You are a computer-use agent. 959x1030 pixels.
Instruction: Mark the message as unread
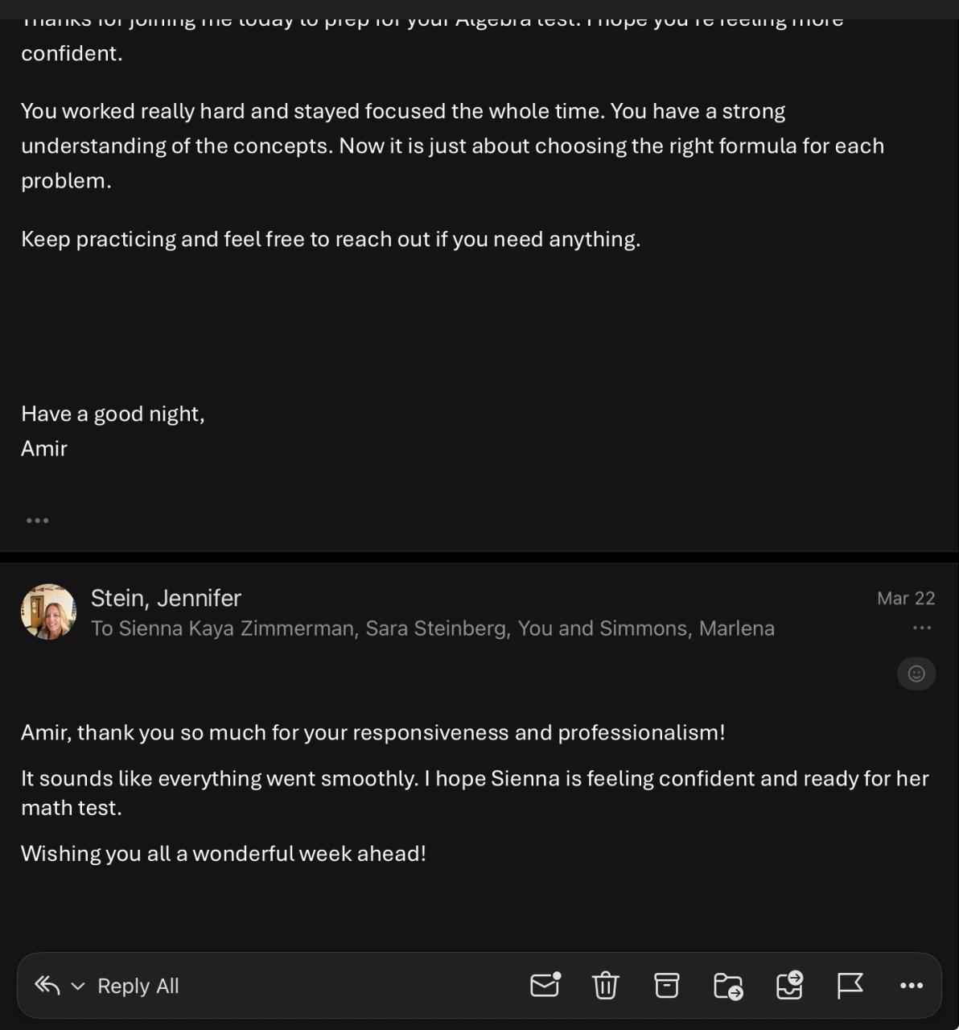click(x=545, y=985)
